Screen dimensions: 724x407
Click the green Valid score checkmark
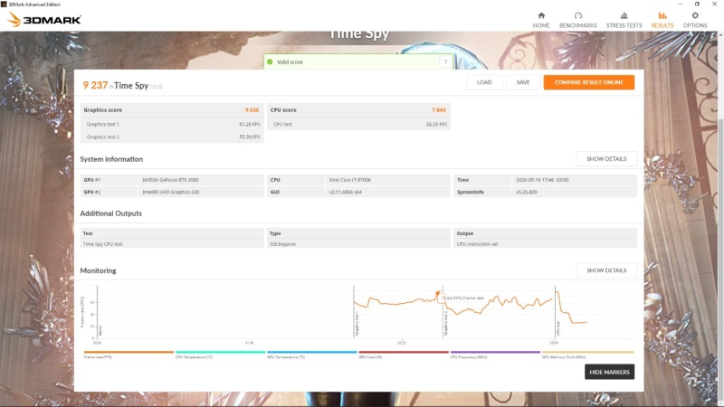tap(270, 62)
